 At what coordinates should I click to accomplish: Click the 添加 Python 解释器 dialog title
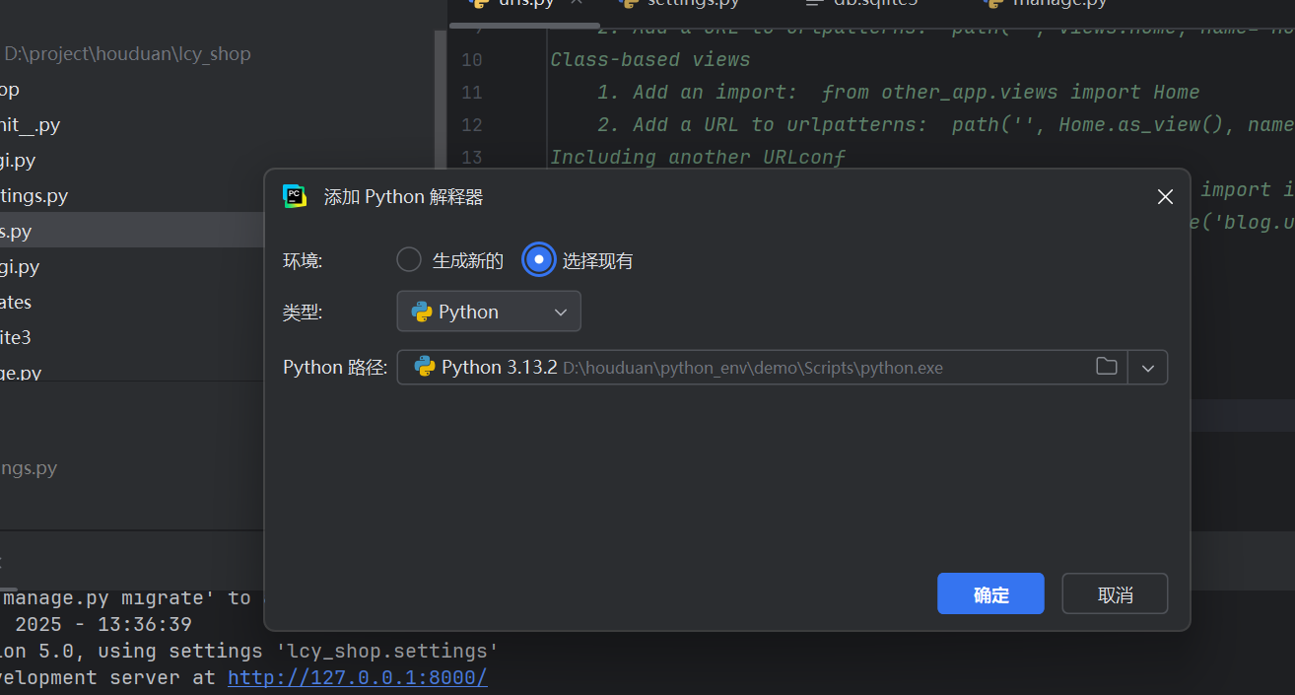pyautogui.click(x=403, y=197)
